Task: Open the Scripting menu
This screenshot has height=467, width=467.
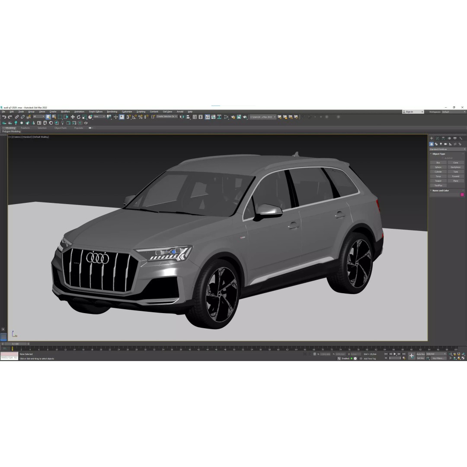Action: tap(141, 112)
